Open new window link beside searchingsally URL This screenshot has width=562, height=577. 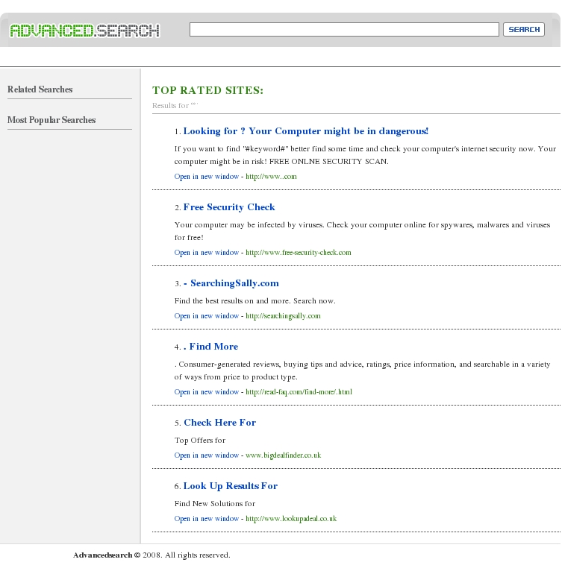click(207, 316)
